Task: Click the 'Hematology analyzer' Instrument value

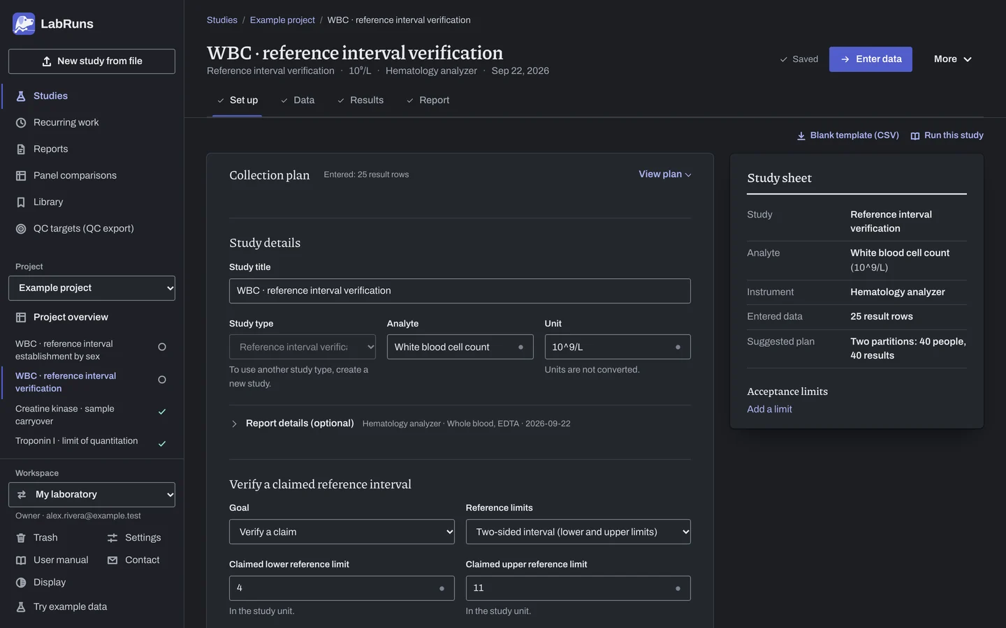Action: coord(898,292)
